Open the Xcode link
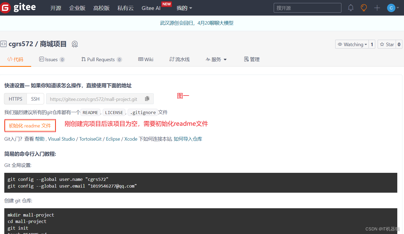This screenshot has height=234, width=404. (131, 139)
